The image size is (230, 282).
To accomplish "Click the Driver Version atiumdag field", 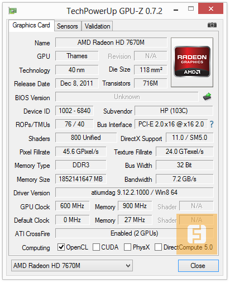I will pos(135,192).
